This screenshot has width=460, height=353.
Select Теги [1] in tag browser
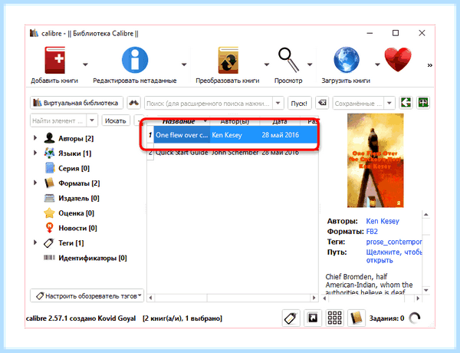pyautogui.click(x=71, y=242)
